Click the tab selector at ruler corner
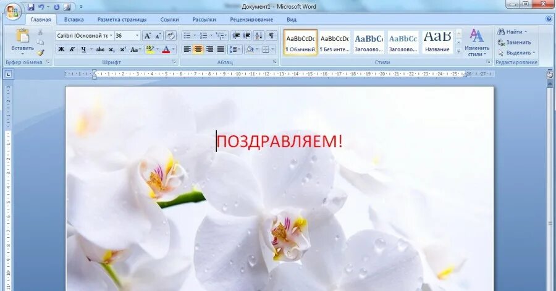The image size is (556, 291). point(9,74)
